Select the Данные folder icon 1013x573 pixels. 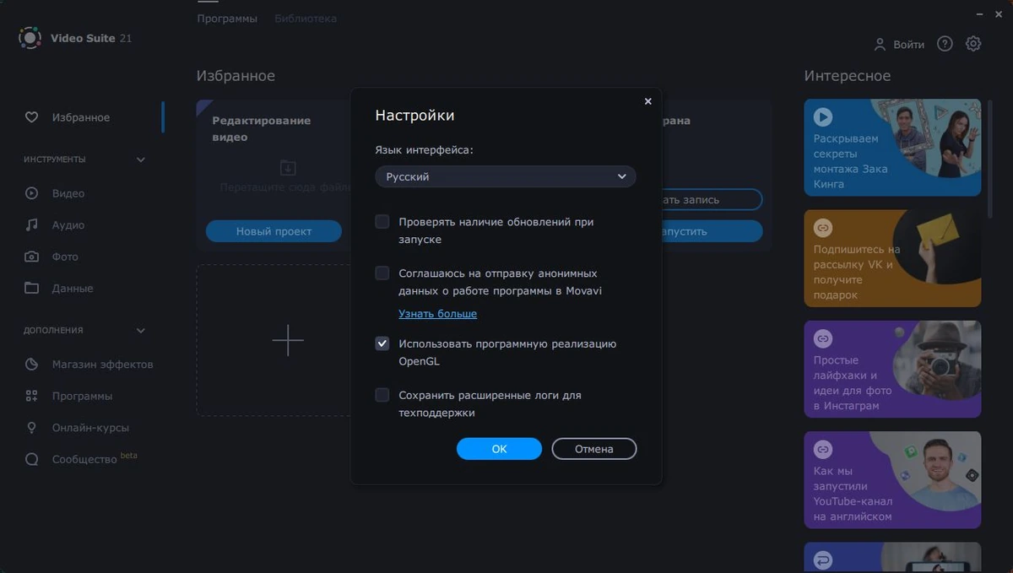31,289
